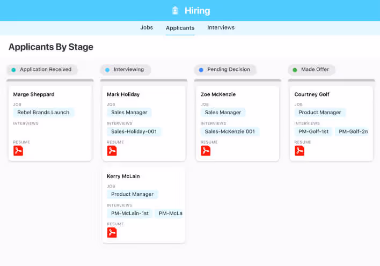Viewport: 380px width, 266px height.
Task: Click the PM-Golf-1st interview tag
Action: click(313, 131)
